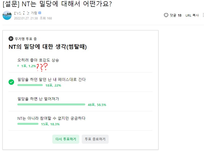Click the post title about NT와 밀당
This screenshot has height=152, width=208.
(x=57, y=5)
